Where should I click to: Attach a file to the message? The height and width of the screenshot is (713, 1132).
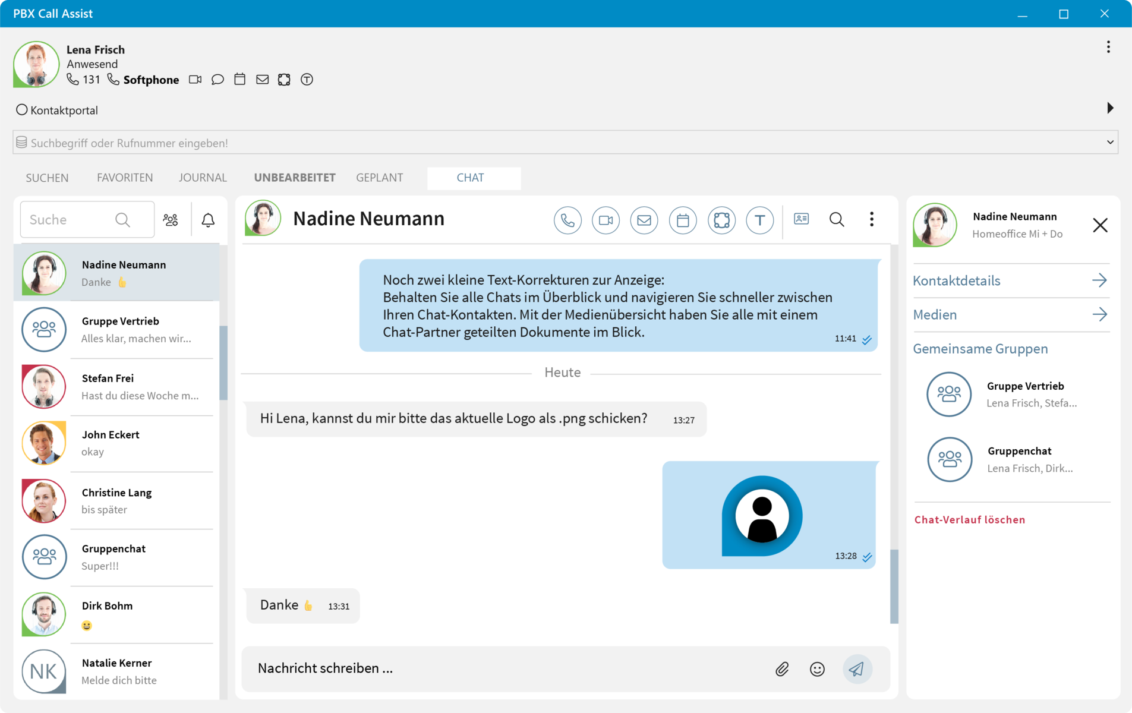(x=782, y=669)
